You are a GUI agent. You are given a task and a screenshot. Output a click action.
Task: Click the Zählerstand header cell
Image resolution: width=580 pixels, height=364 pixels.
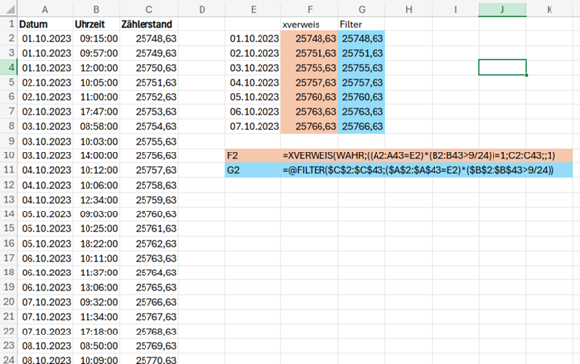148,24
